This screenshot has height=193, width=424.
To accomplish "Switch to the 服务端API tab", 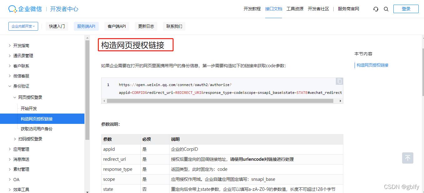I will coord(86,26).
